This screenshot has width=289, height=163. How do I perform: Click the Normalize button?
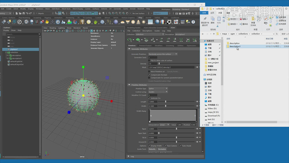tap(162, 149)
